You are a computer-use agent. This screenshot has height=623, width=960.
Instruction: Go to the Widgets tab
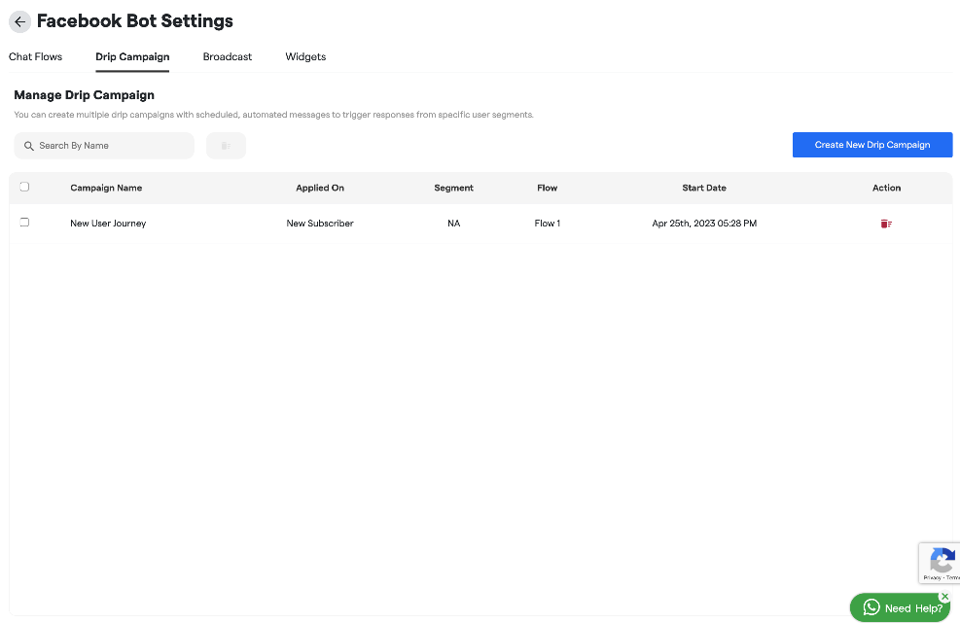[305, 56]
